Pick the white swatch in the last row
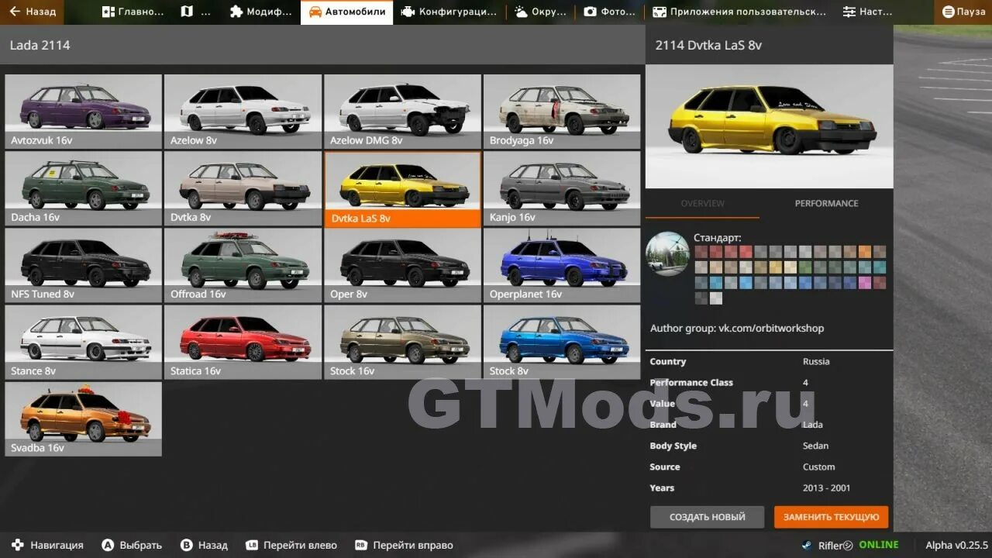 (715, 298)
